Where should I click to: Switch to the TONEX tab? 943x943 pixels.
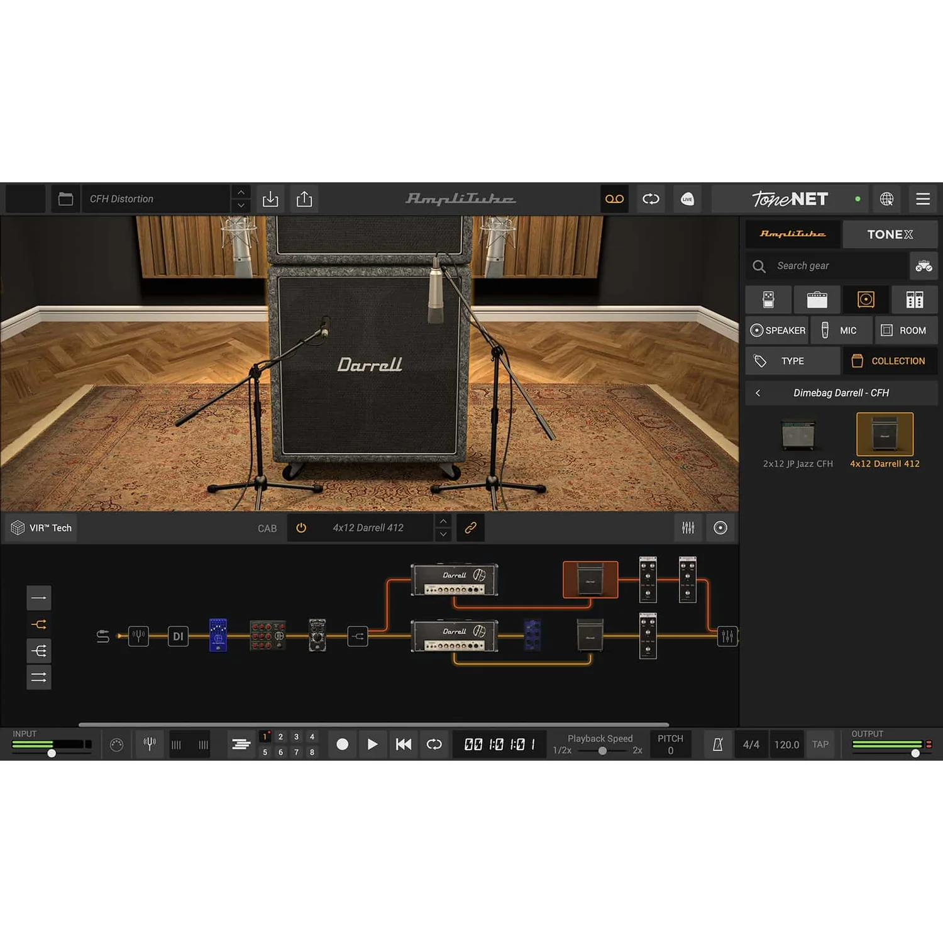(x=890, y=234)
